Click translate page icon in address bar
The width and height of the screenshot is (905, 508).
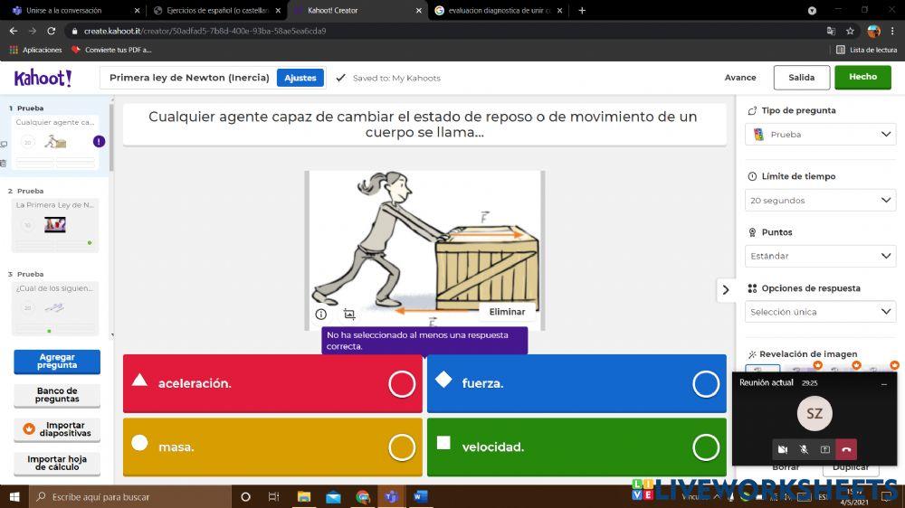[x=831, y=31]
